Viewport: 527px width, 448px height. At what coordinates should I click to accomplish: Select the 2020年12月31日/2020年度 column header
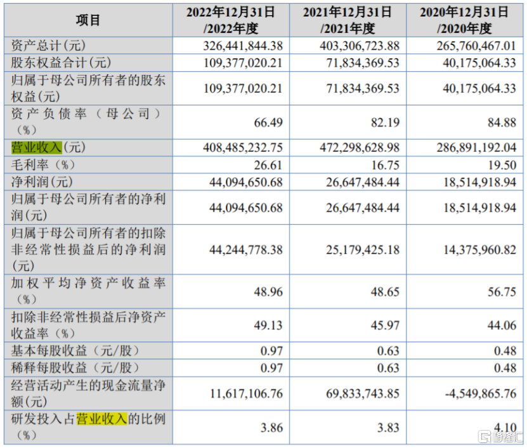464,20
